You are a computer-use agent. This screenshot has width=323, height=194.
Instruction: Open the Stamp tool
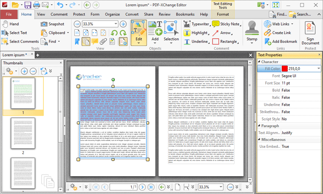pyautogui.click(x=252, y=32)
